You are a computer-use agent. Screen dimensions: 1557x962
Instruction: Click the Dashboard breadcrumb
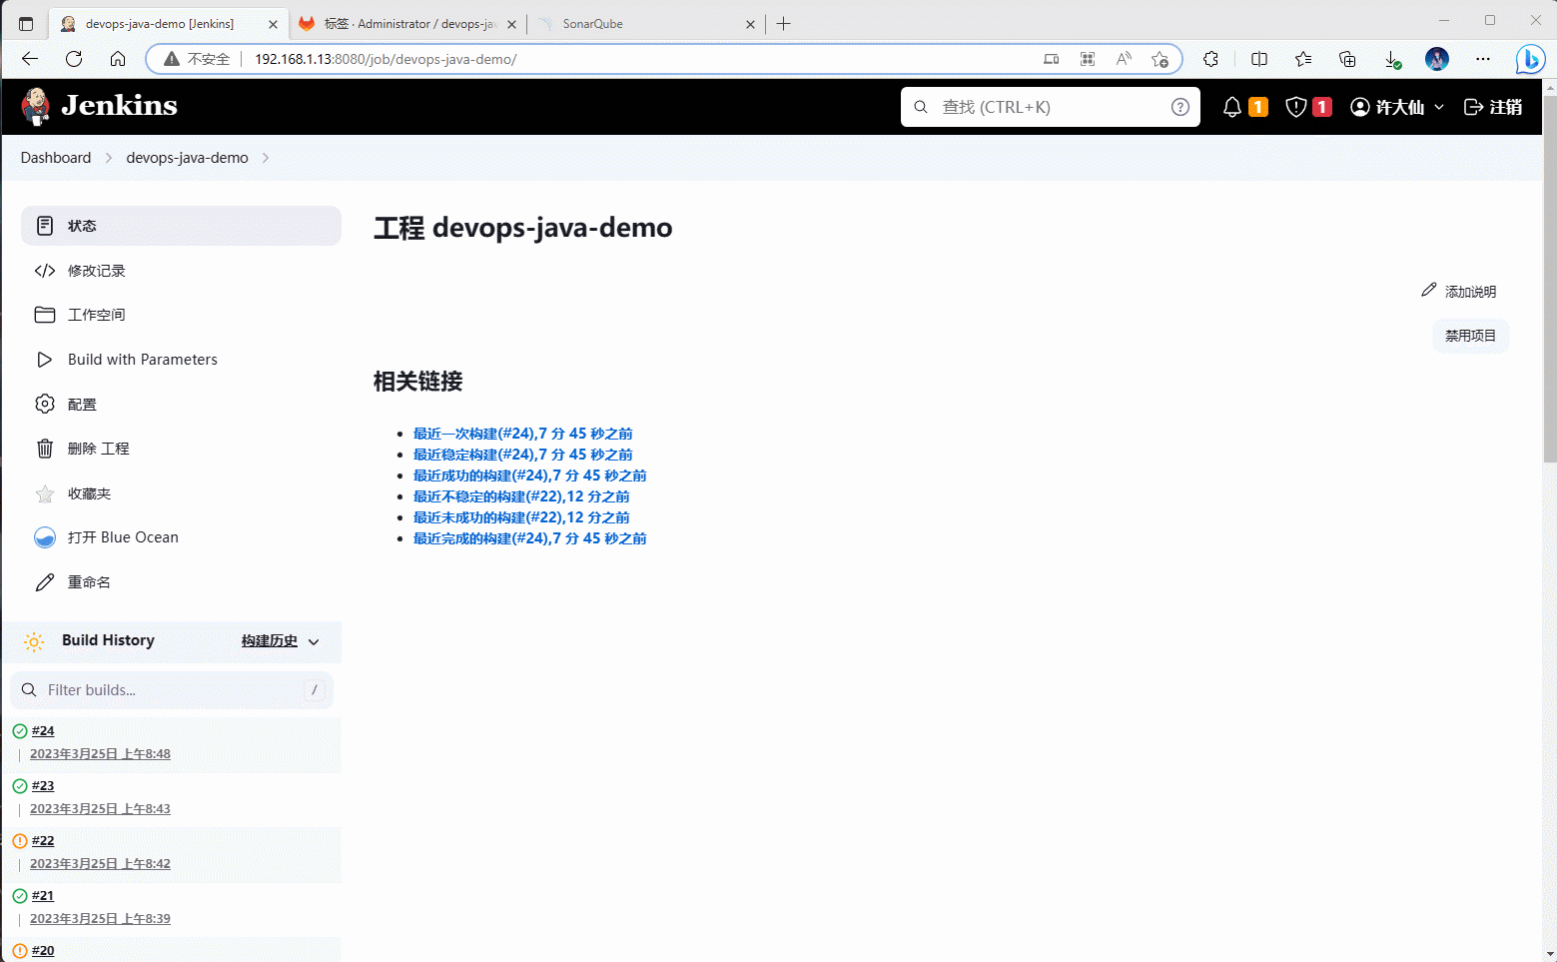56,158
